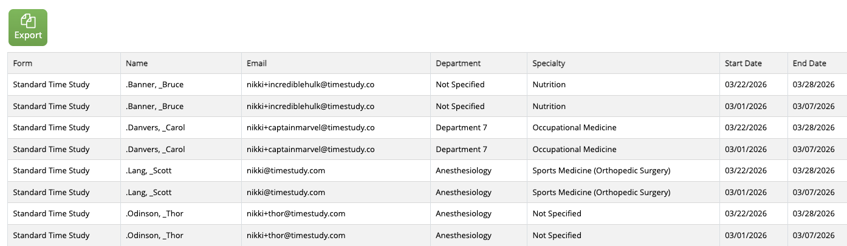Viewport: 847px width, 246px height.
Task: Click the End Date column header
Action: 817,63
